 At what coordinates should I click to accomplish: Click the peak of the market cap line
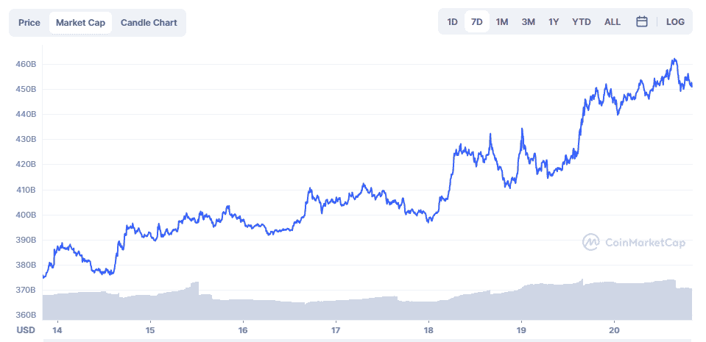pyautogui.click(x=674, y=60)
